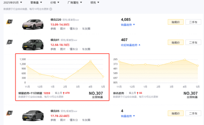Open the 领克 brand dropdown
The height and width of the screenshot is (125, 204).
(x=95, y=3)
